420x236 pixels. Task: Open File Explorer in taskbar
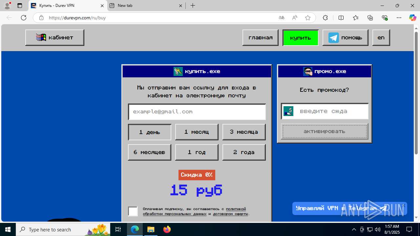click(x=151, y=229)
